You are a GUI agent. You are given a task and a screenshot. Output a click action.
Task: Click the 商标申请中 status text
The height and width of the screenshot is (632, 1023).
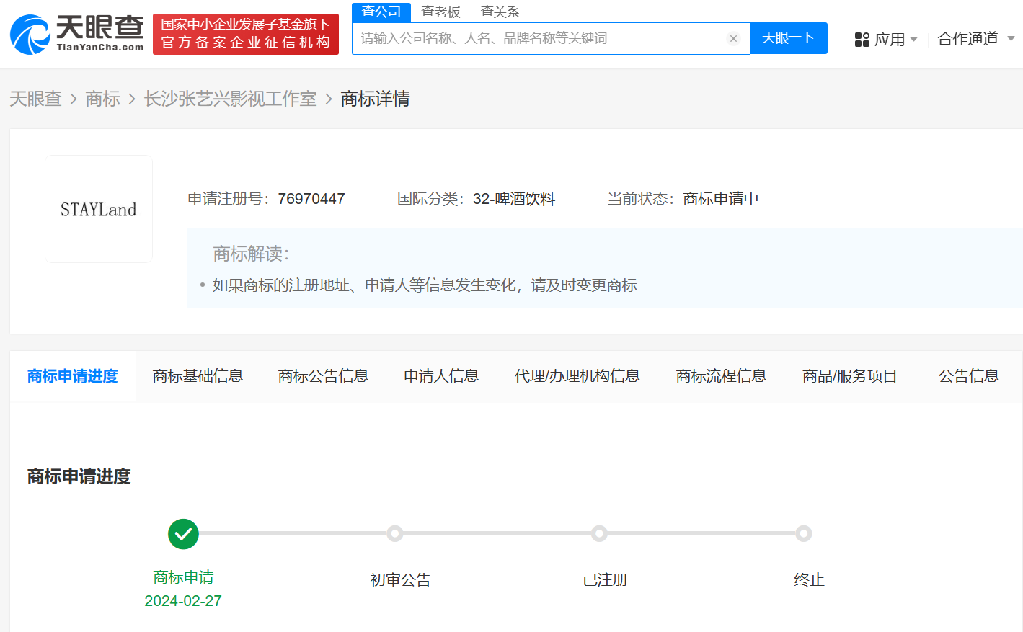coord(721,199)
